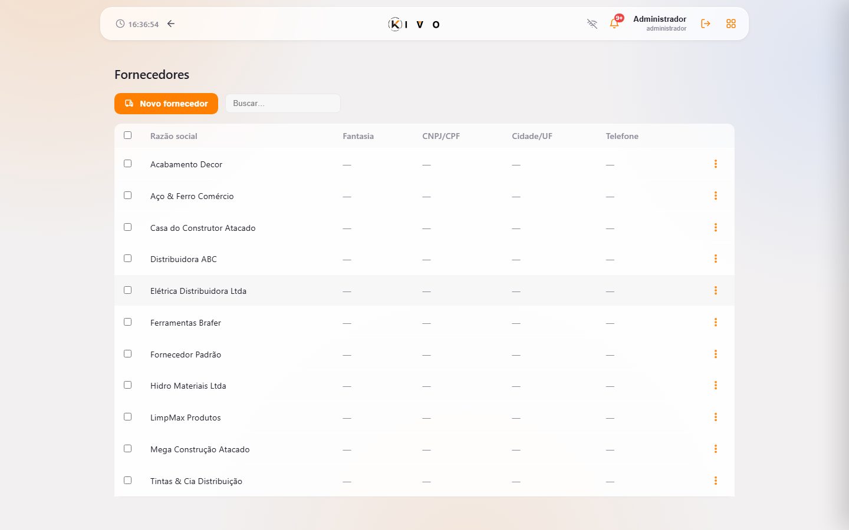Open actions menu for Aço & Ferro Comércio
The width and height of the screenshot is (849, 530).
(x=716, y=196)
